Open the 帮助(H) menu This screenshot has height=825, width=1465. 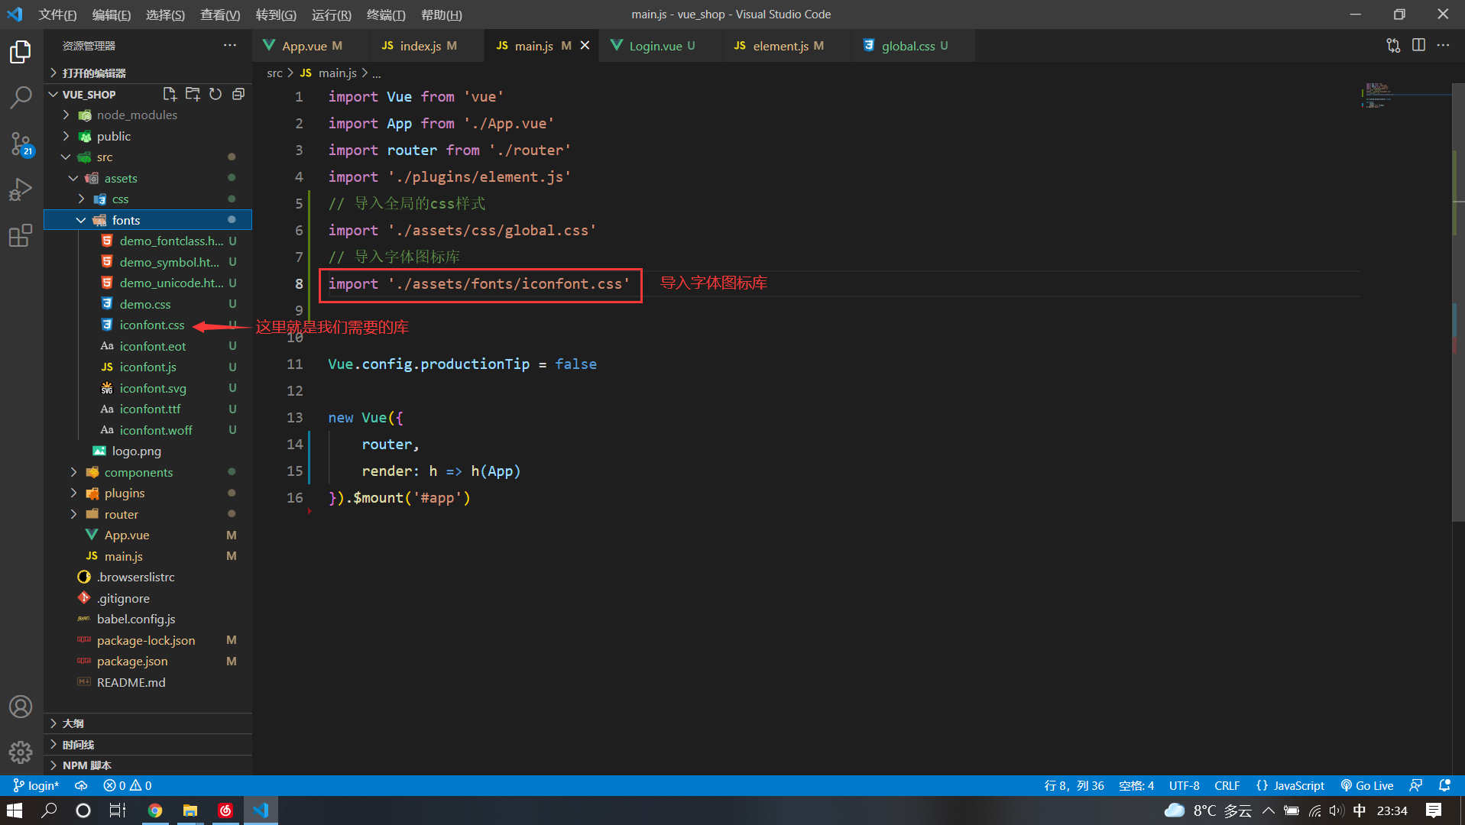442,15
